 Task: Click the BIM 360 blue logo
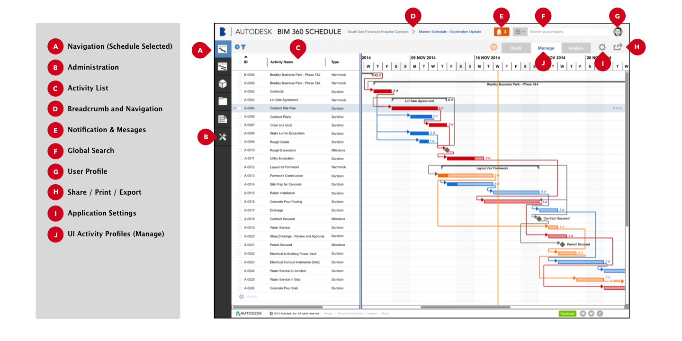(x=223, y=32)
